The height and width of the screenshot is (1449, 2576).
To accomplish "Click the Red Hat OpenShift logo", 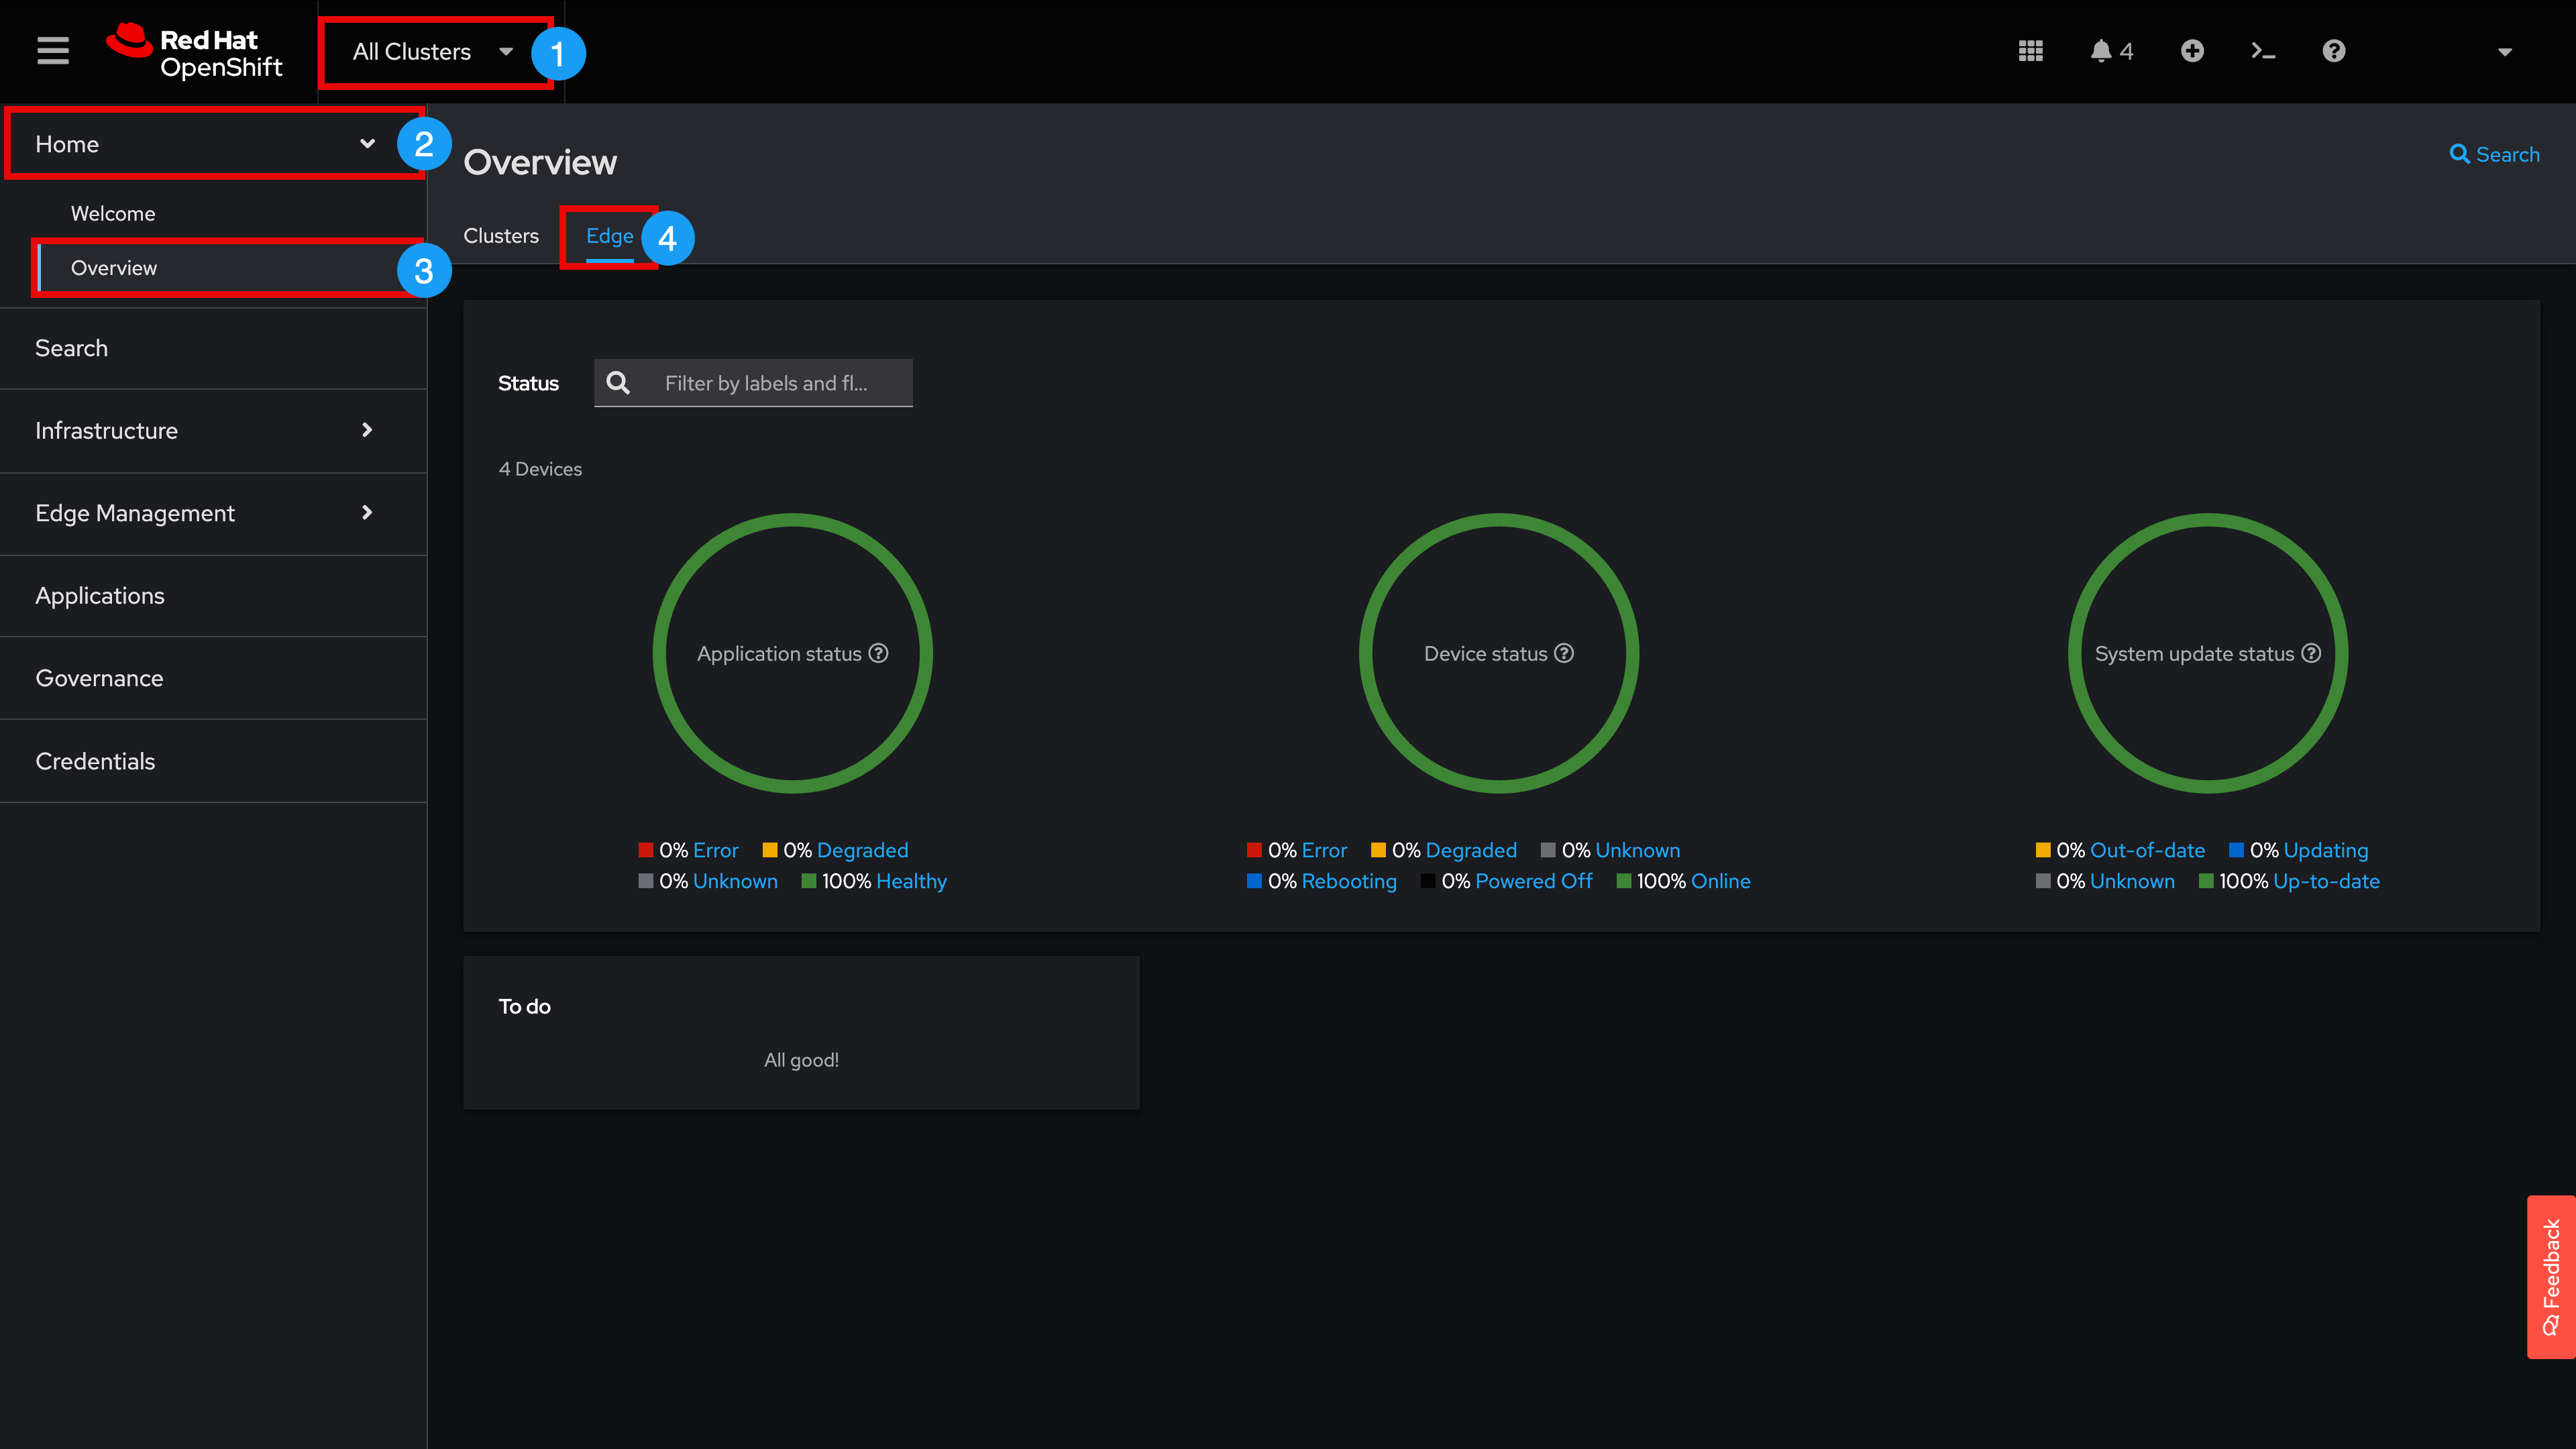I will coord(195,51).
